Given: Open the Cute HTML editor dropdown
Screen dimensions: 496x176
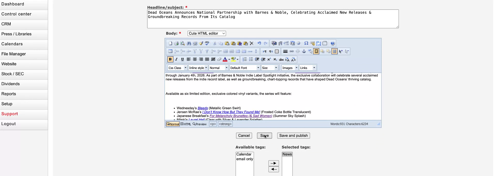Looking at the screenshot, I should pos(207,33).
